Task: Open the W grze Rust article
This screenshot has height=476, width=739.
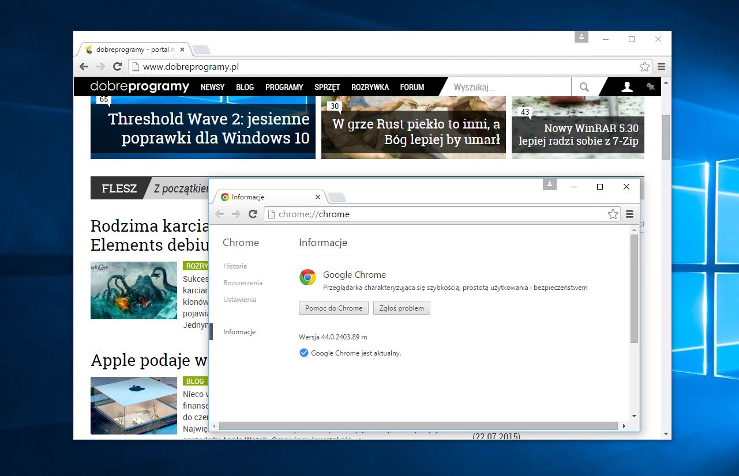Action: click(x=414, y=128)
